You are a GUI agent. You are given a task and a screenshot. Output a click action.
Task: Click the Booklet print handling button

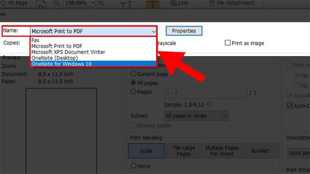[x=260, y=151]
